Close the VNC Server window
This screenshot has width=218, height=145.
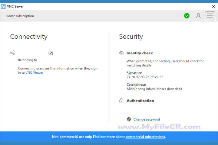[x=213, y=7]
